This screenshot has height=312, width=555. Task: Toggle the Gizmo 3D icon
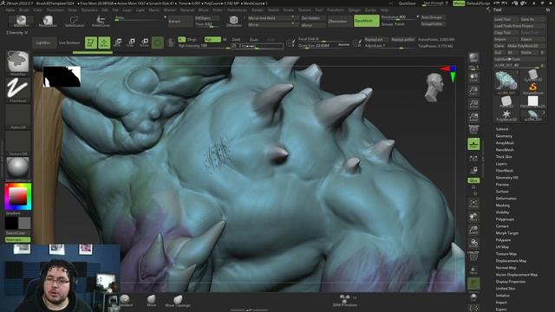click(x=158, y=42)
